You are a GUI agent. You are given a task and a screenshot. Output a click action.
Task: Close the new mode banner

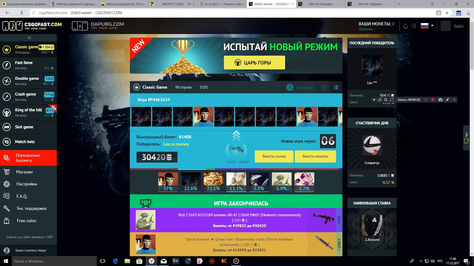click(340, 40)
